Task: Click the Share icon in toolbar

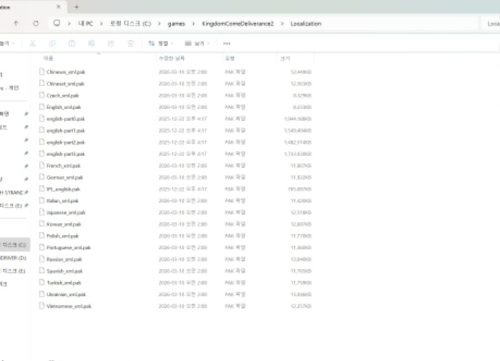Action: tap(111, 43)
